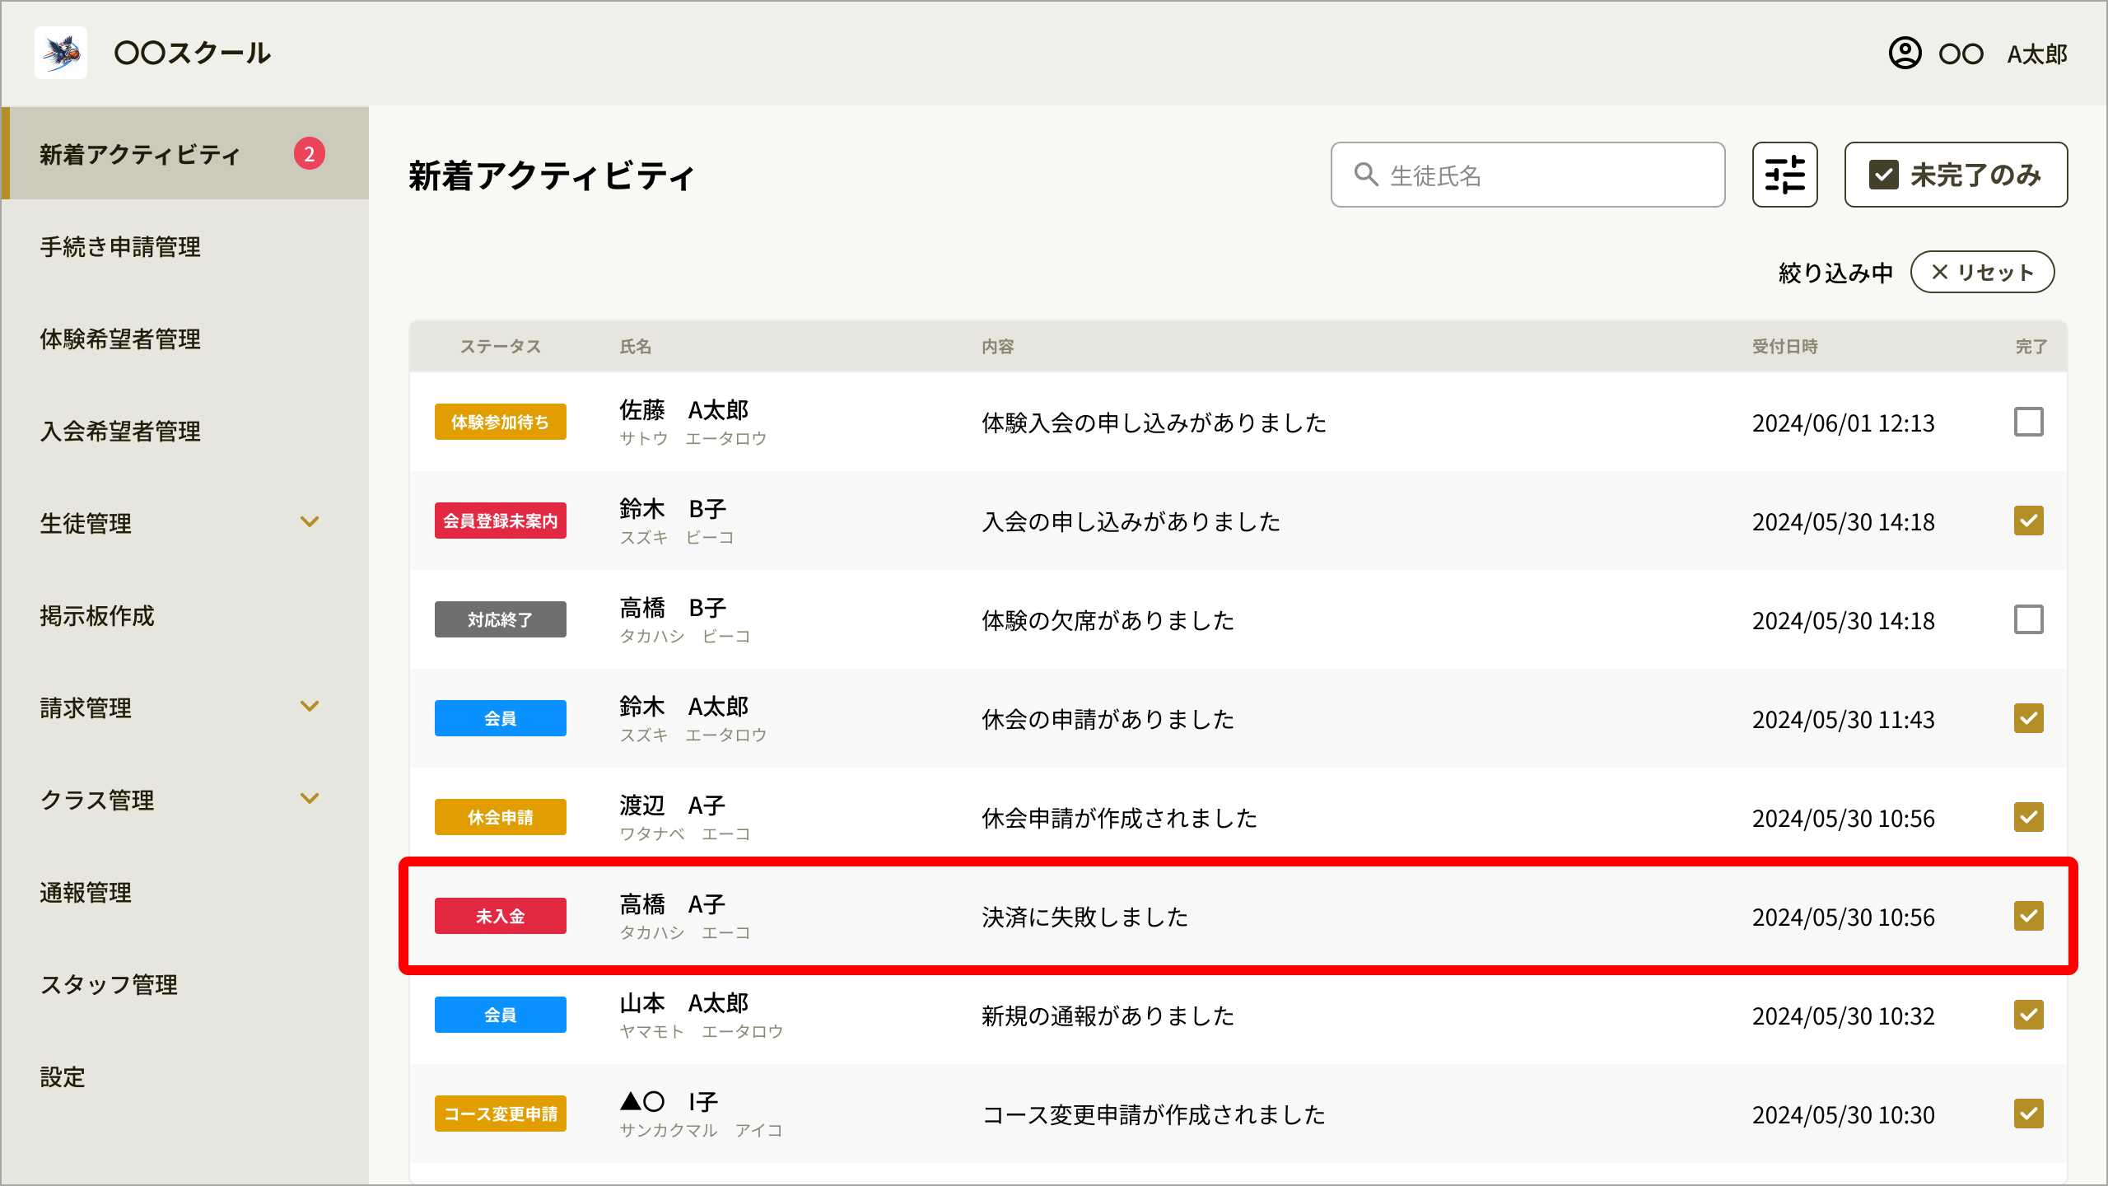Expand the 生徒管理 menu chevron
The image size is (2108, 1186).
310,522
